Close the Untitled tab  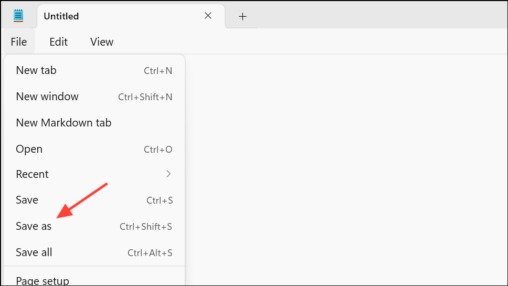[208, 16]
